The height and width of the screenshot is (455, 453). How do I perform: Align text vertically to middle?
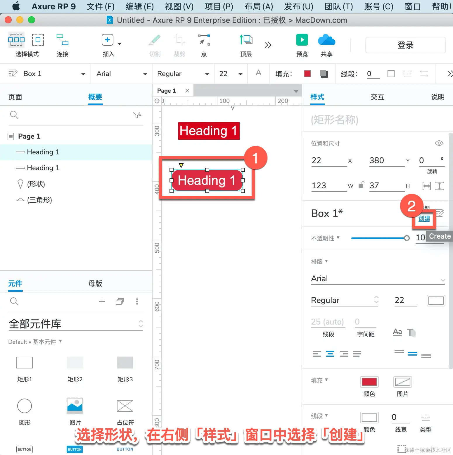pyautogui.click(x=413, y=354)
